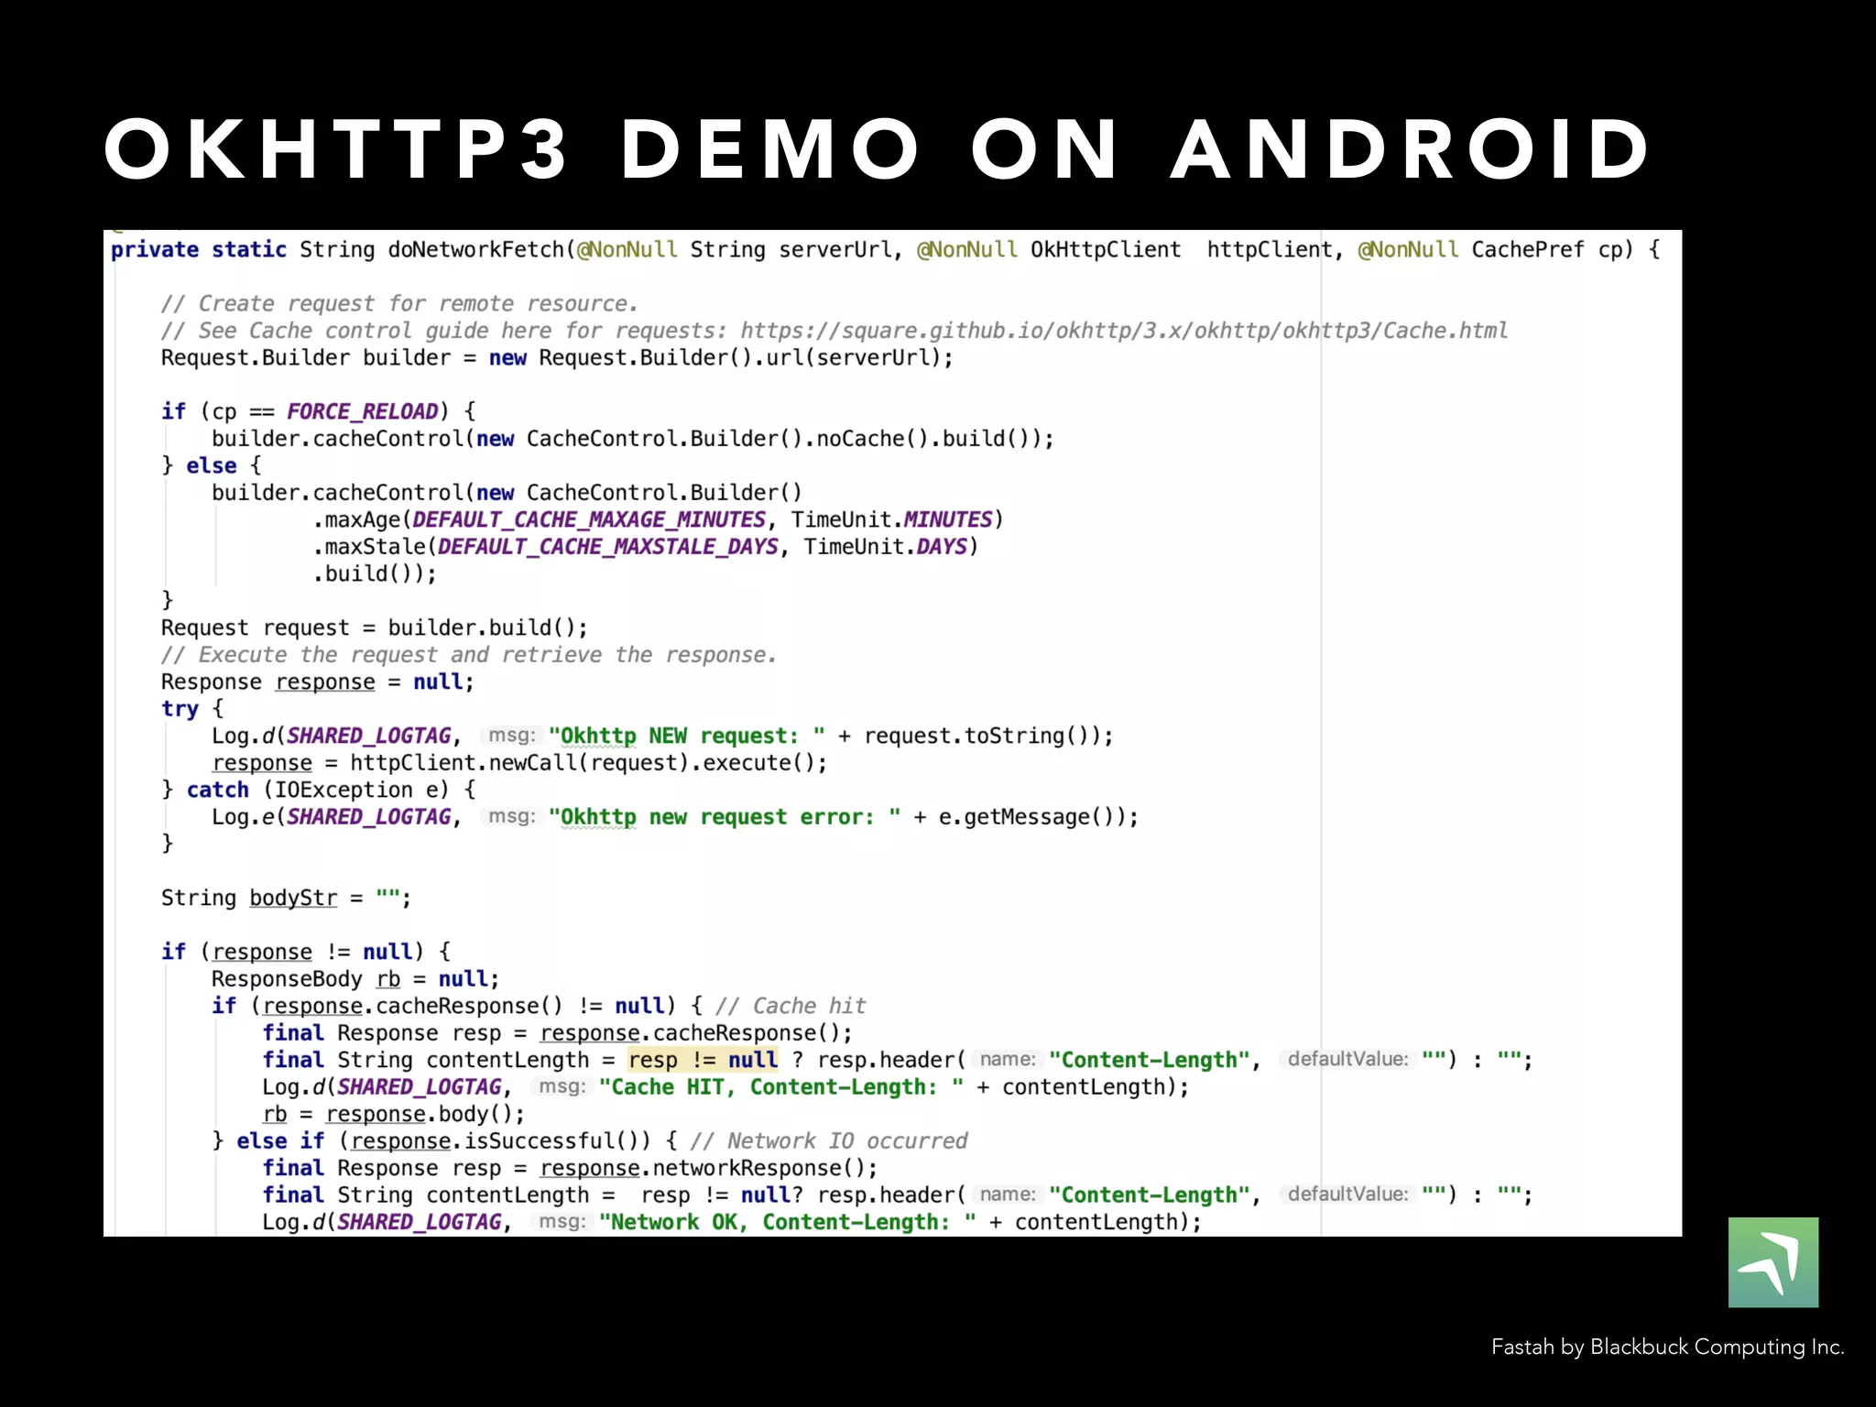Screen dimensions: 1876x1407
Task: Click the green Fastah logo icon
Action: pos(1772,1261)
